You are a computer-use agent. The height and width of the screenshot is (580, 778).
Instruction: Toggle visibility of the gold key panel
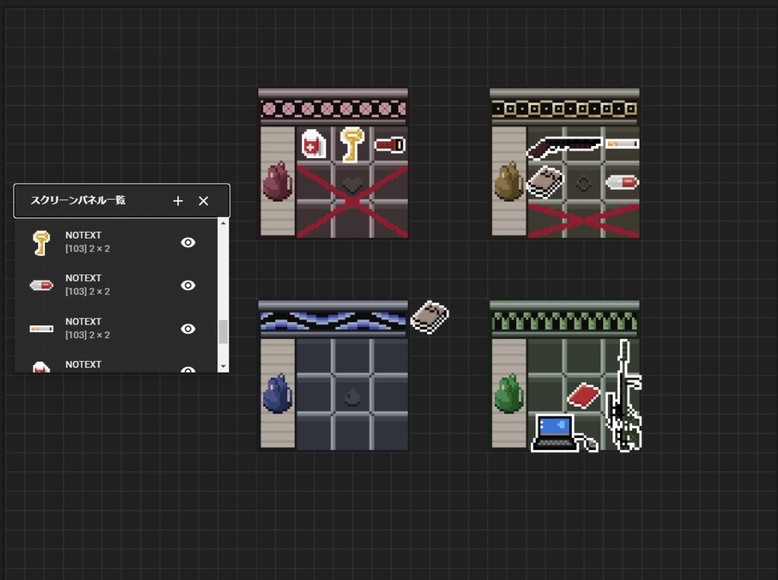[188, 242]
